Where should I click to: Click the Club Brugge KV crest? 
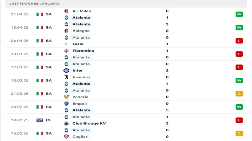66,123
